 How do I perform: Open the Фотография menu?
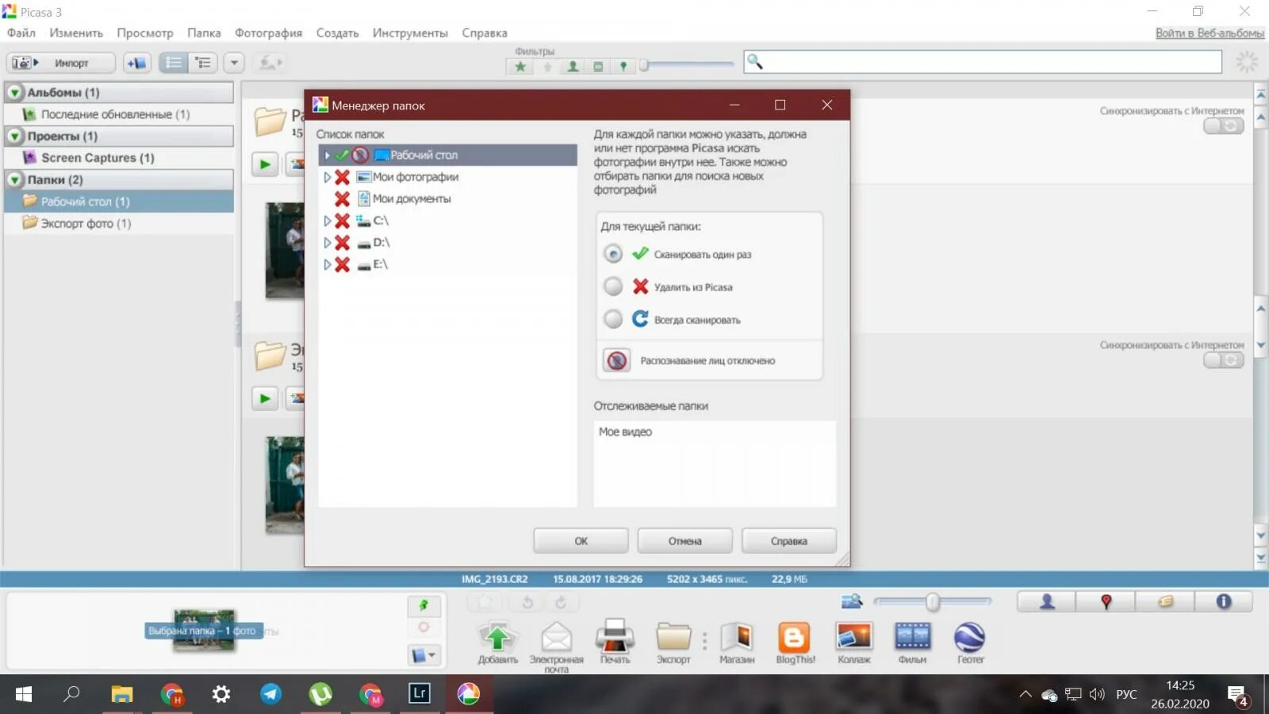268,33
